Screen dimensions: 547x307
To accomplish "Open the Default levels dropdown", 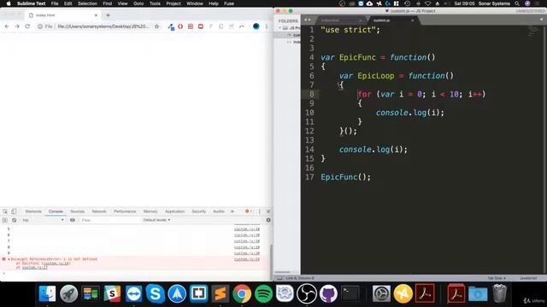I will [156, 220].
